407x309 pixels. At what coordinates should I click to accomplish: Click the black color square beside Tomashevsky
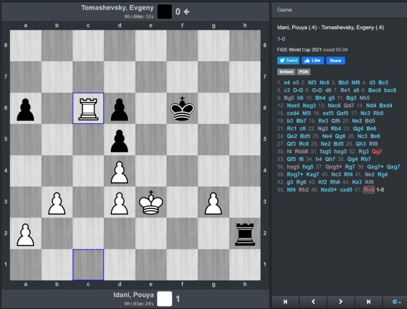tap(164, 11)
